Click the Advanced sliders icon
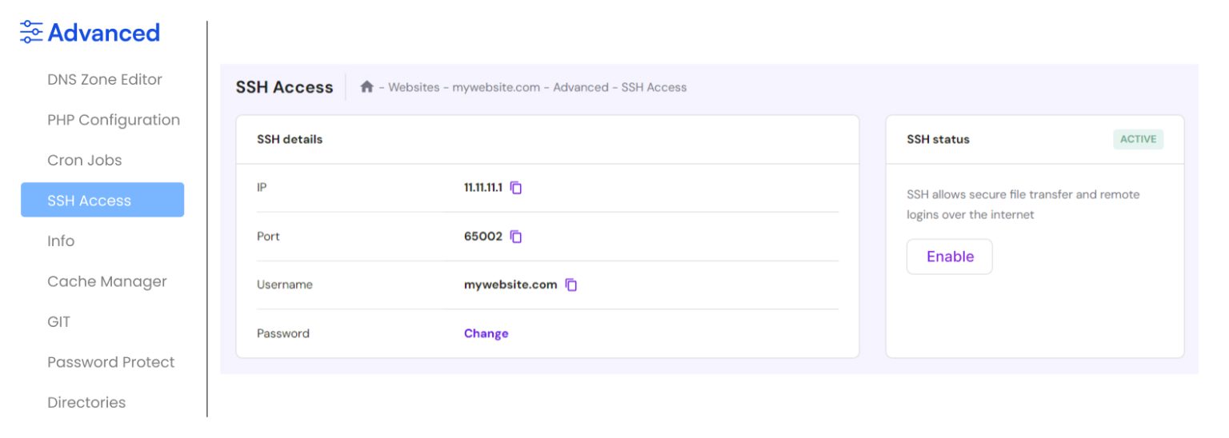 click(31, 33)
